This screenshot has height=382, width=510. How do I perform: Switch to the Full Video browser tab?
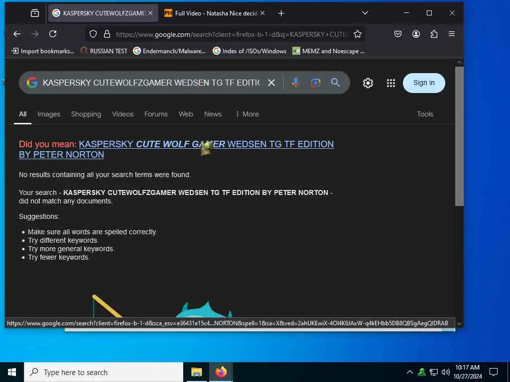click(x=215, y=13)
